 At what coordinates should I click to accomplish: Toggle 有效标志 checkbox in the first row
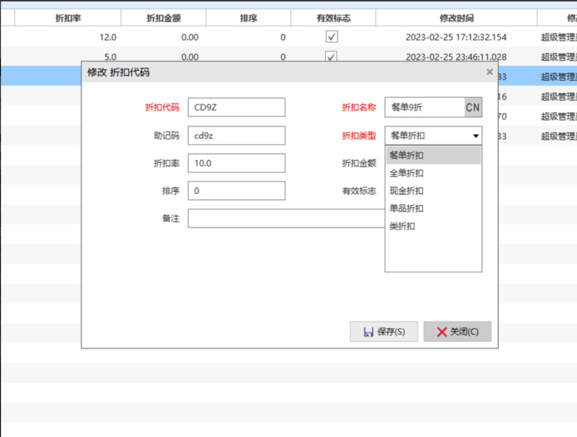click(x=332, y=37)
